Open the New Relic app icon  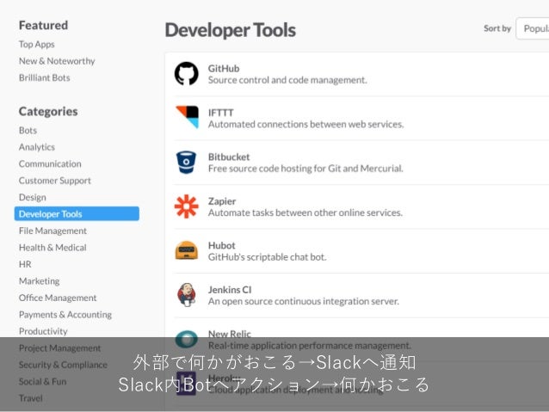click(x=186, y=339)
